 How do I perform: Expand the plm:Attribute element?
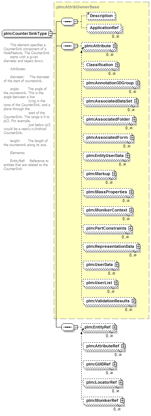tap(115, 46)
